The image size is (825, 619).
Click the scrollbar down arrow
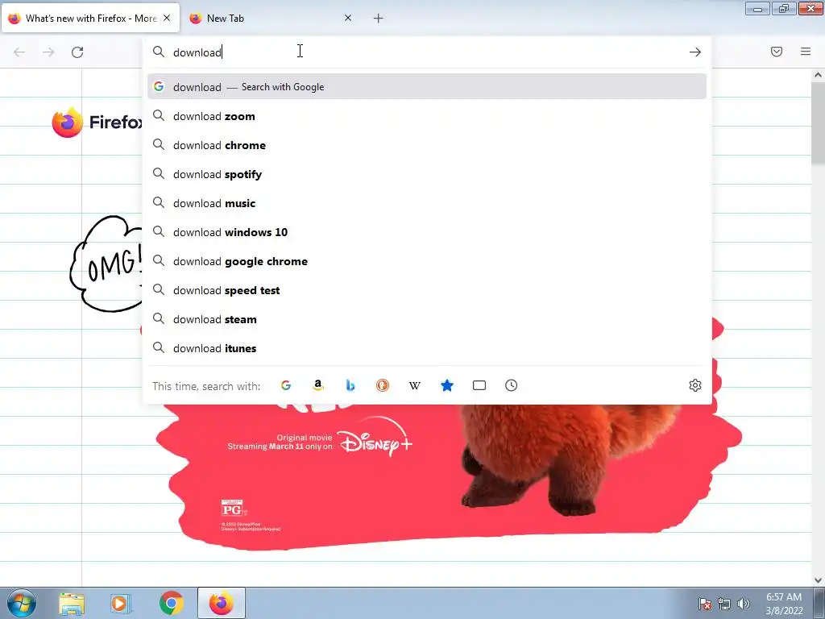[x=818, y=580]
